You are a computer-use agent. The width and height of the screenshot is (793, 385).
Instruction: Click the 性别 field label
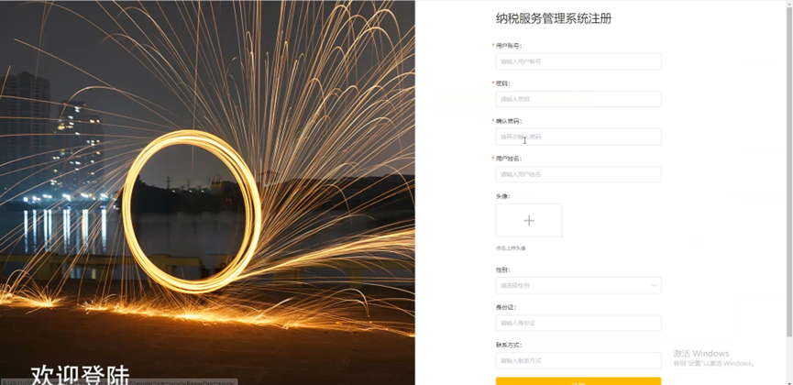[502, 269]
